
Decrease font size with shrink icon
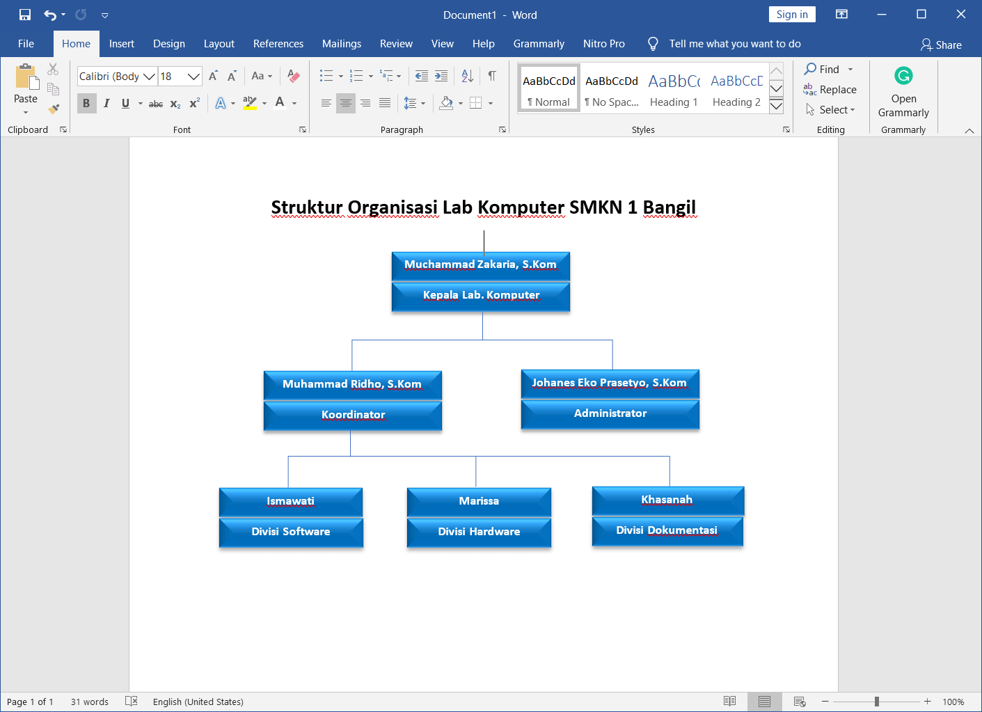(x=232, y=76)
